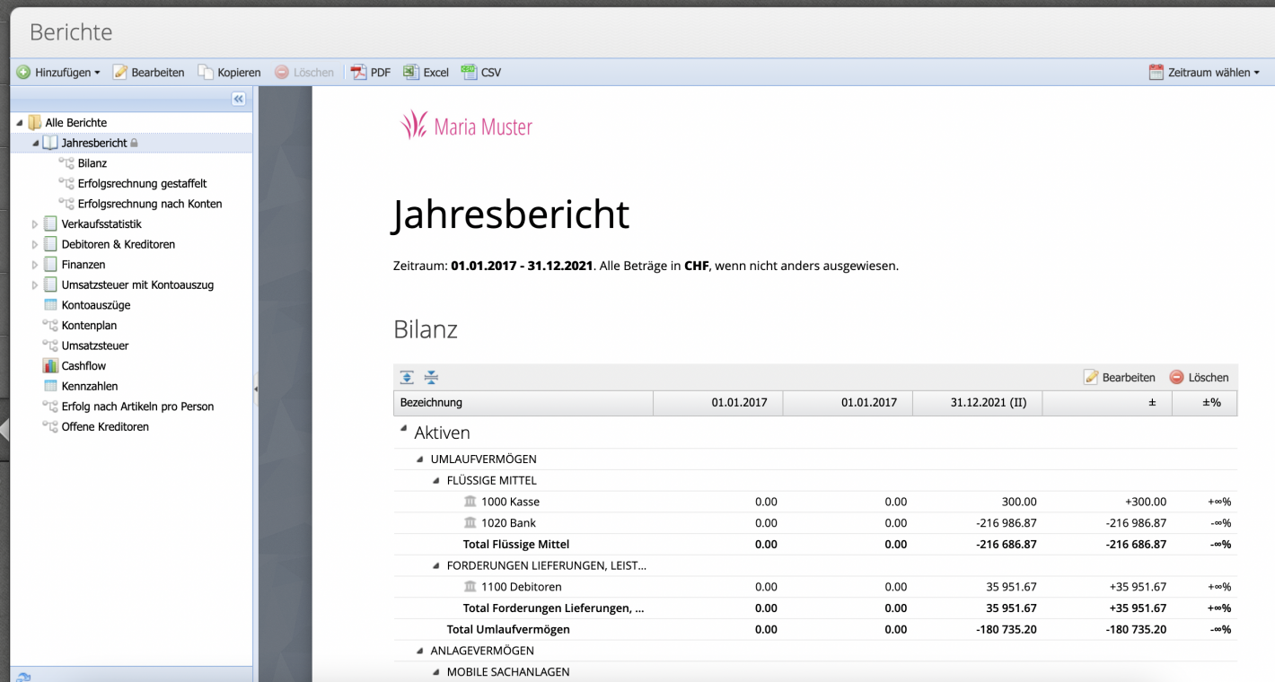Expand the Verkaufsstatistik tree item
Image resolution: width=1275 pixels, height=682 pixels.
[x=34, y=223]
